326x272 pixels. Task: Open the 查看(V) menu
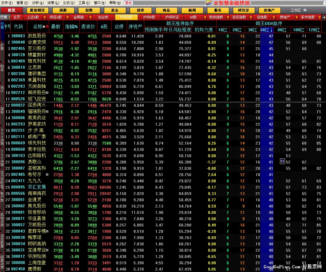22,3
